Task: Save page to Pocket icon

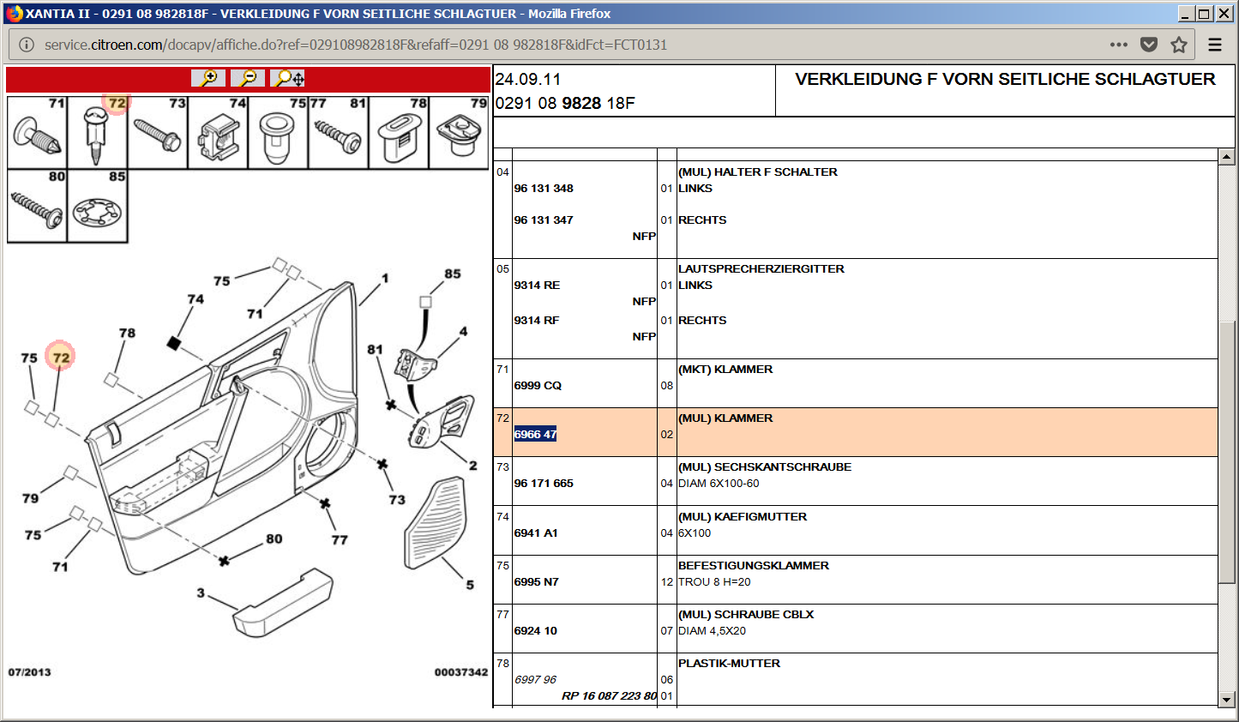Action: [x=1149, y=45]
